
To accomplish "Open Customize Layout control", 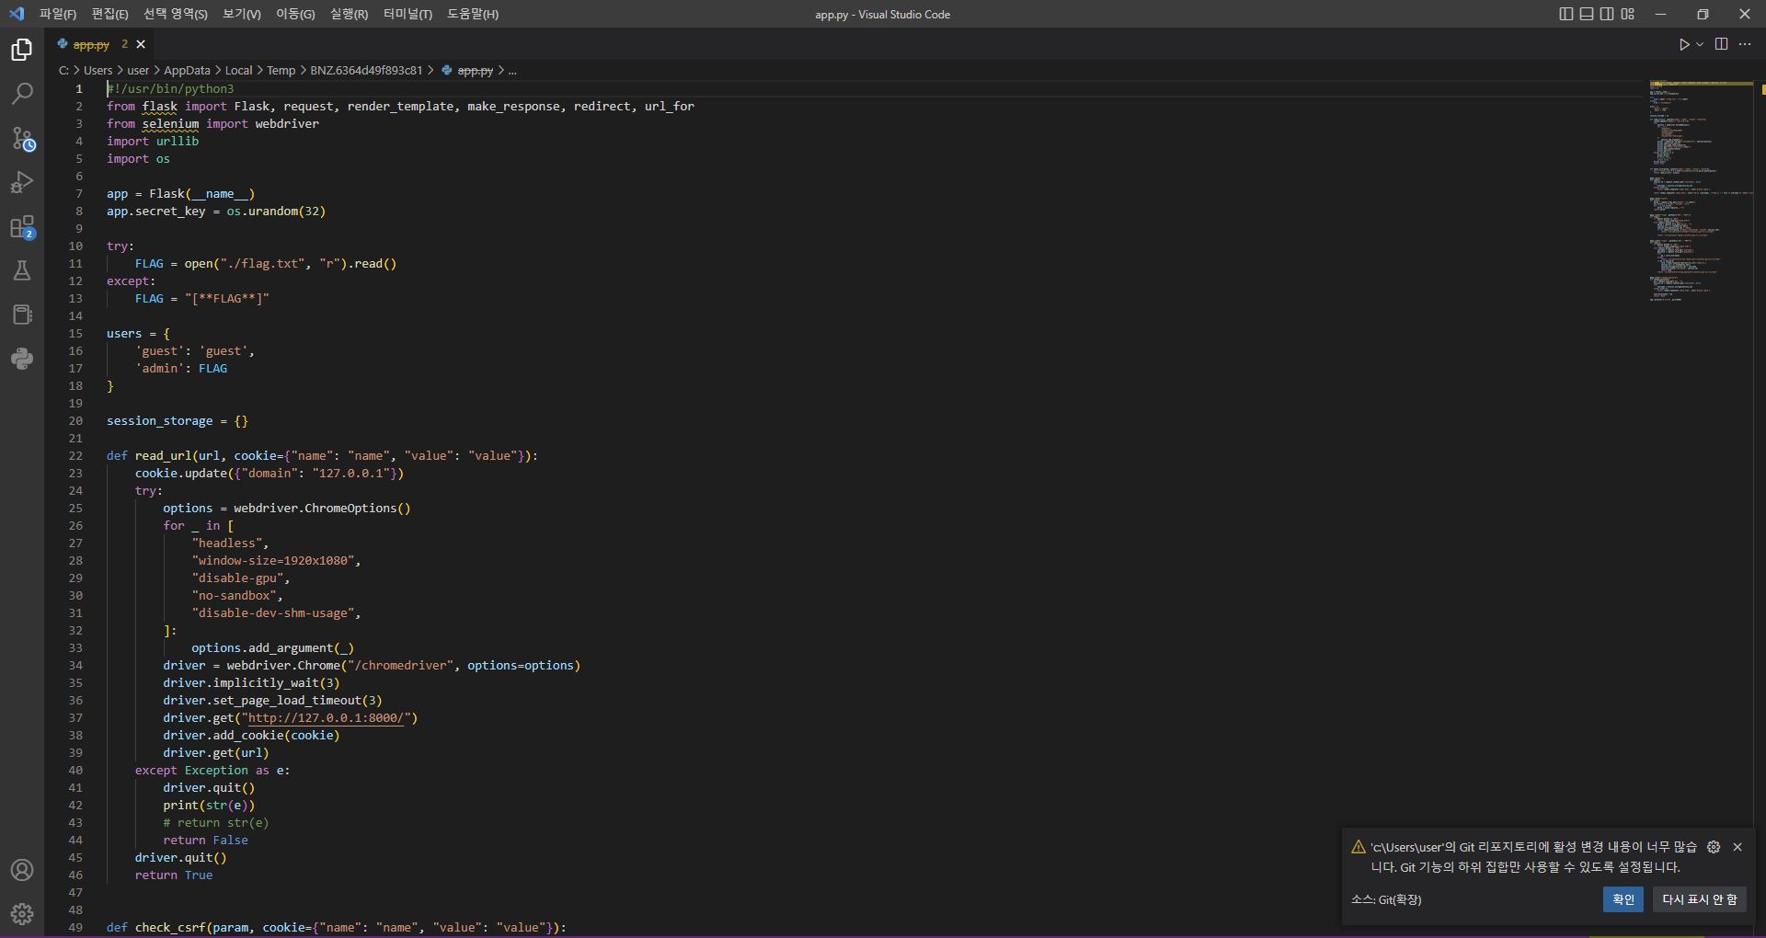I will click(x=1628, y=14).
